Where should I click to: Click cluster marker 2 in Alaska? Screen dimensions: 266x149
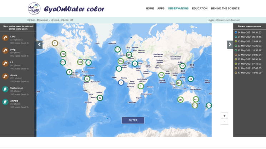pos(55,43)
